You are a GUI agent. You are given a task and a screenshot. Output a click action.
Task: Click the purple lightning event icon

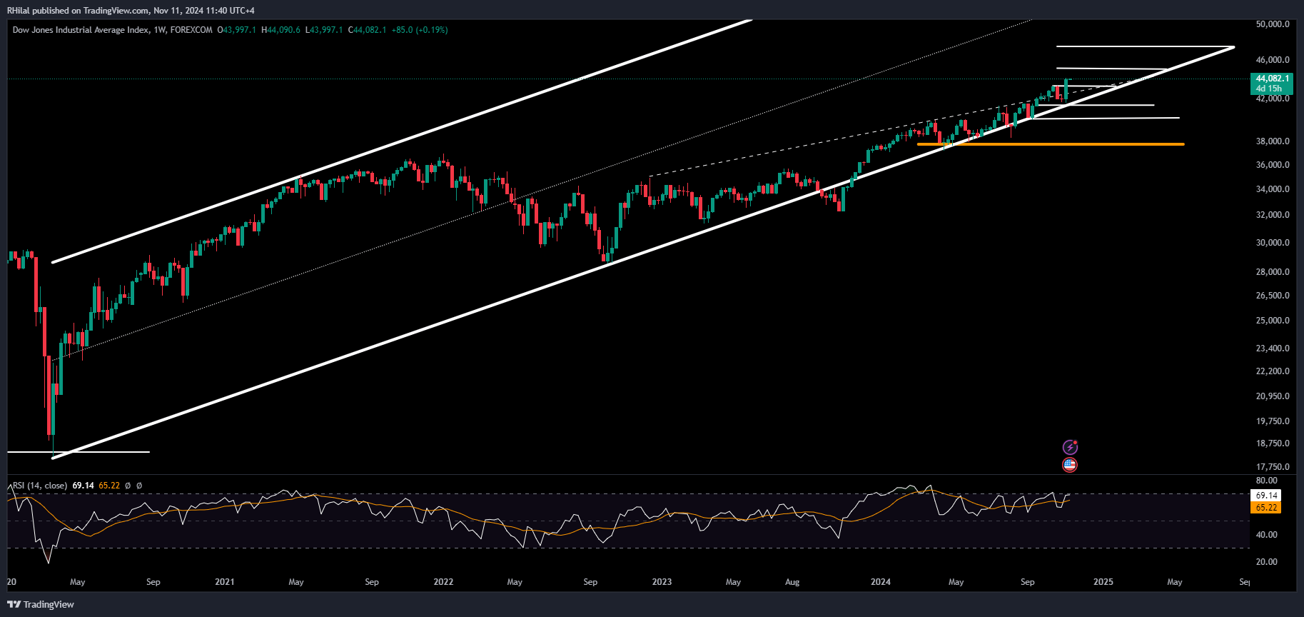1070,447
